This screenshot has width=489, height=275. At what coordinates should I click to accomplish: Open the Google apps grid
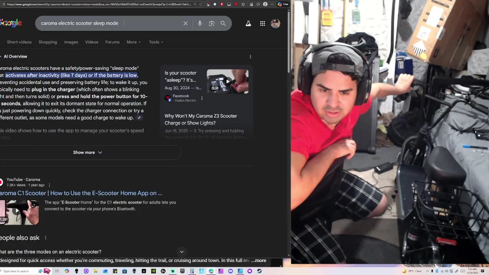tap(262, 23)
